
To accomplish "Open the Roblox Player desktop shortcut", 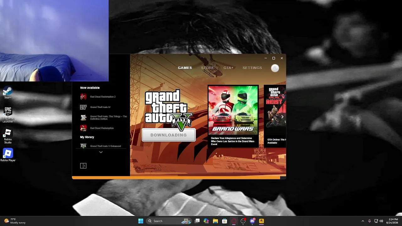I will coord(8,155).
